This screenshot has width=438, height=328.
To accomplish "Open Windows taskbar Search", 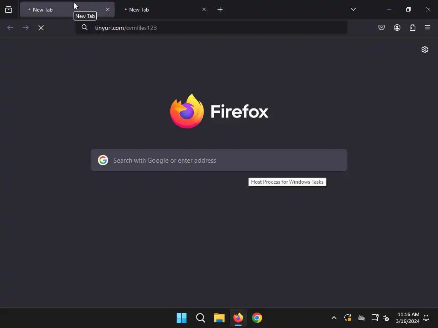I will pyautogui.click(x=201, y=318).
